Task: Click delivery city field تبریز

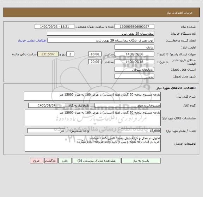Action: 134,76
